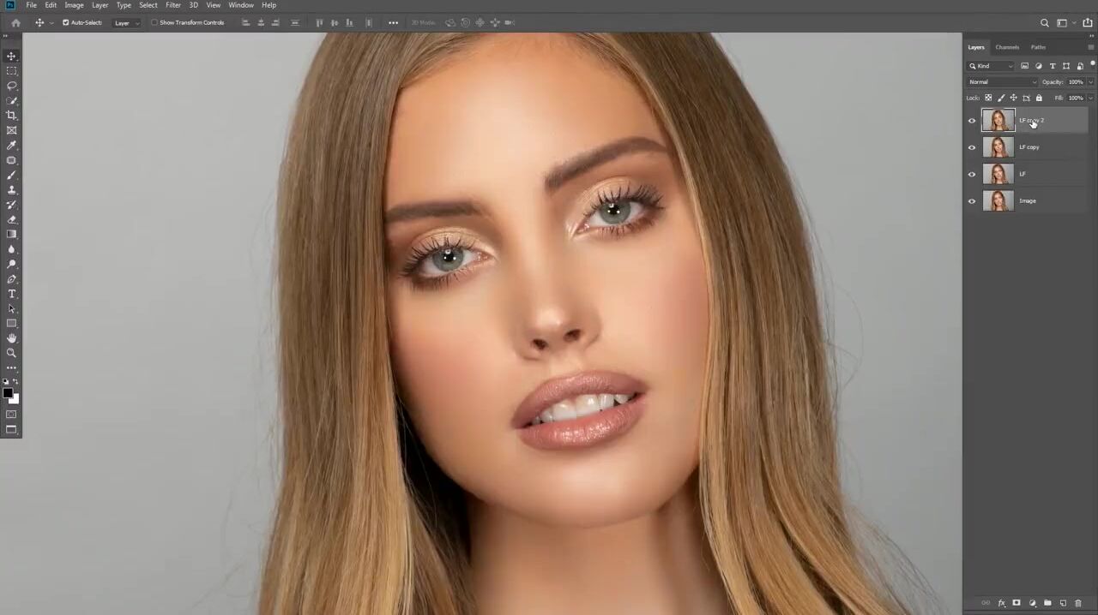Activate the Hand tool
This screenshot has width=1098, height=615.
point(12,338)
